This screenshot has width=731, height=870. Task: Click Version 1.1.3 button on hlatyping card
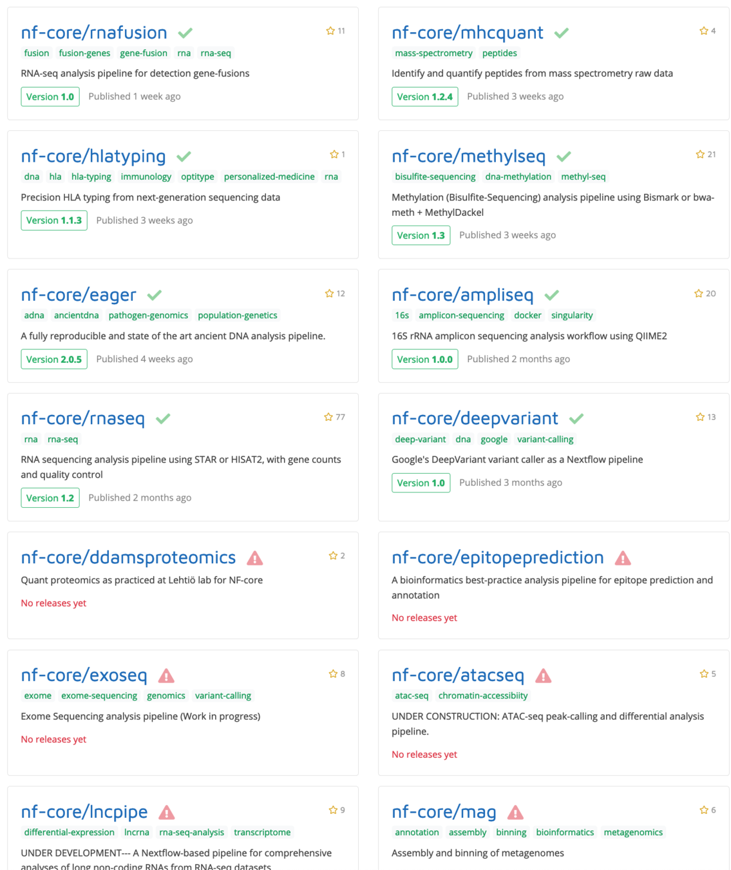[54, 220]
